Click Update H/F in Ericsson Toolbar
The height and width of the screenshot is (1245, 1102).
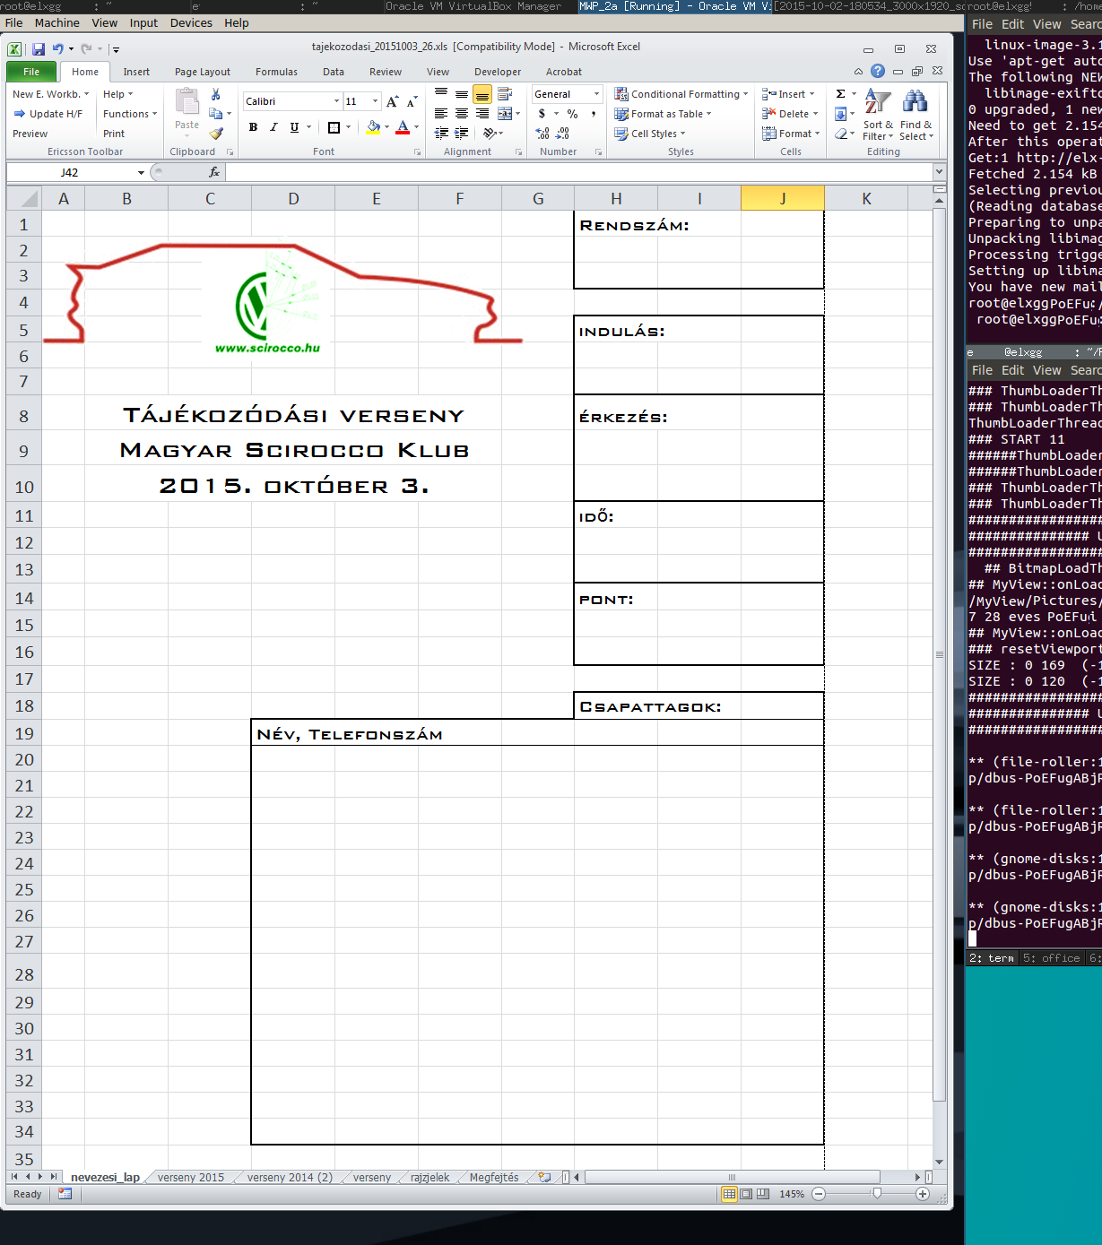coord(48,114)
